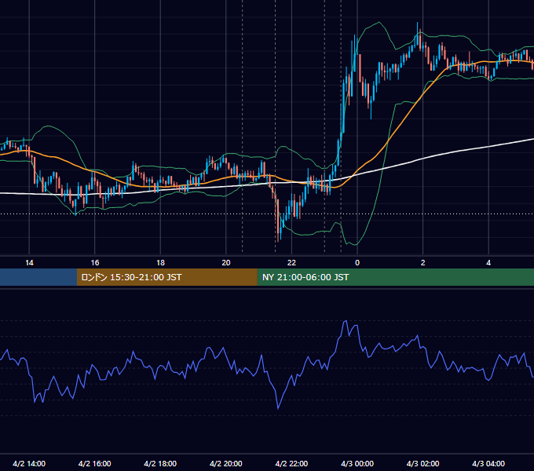This screenshot has width=534, height=471.
Task: Click the '14' hour label on price chart axis
Action: coord(29,263)
